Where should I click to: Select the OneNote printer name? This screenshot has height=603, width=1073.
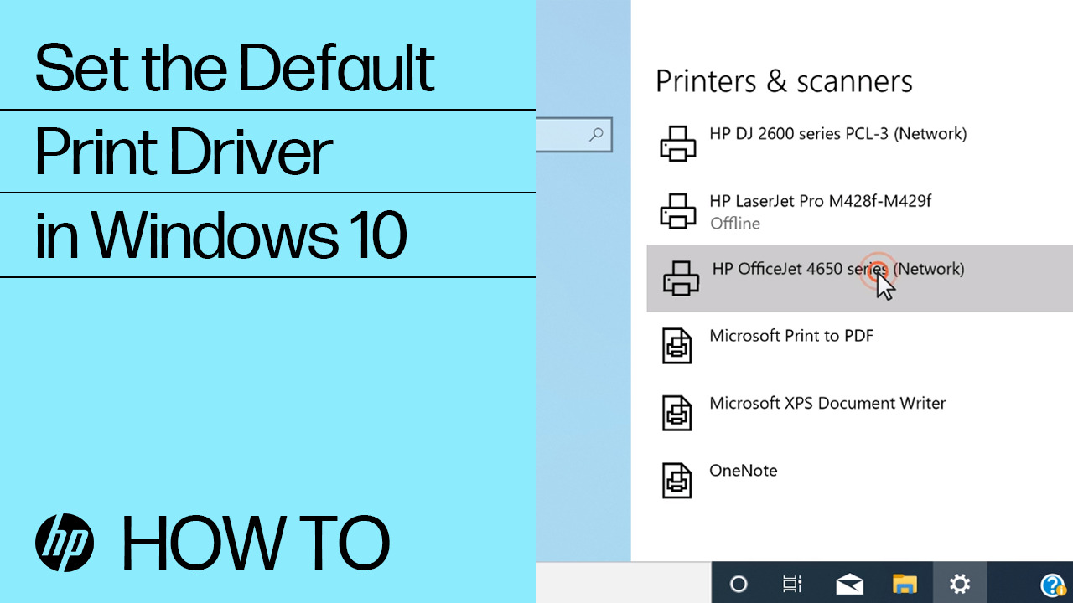tap(743, 471)
